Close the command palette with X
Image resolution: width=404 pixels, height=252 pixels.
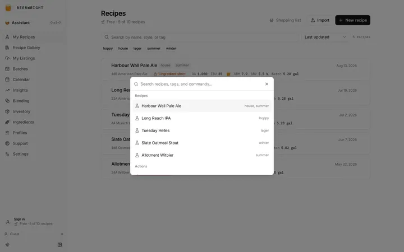pos(267,84)
